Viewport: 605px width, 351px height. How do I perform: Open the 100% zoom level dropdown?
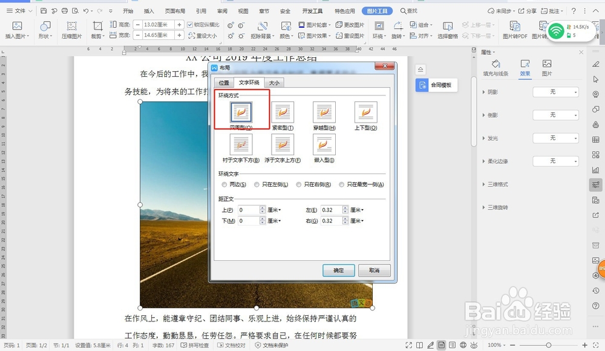pos(496,345)
